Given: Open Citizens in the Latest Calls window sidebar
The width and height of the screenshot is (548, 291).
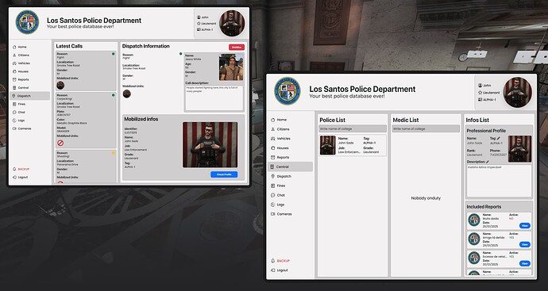Looking at the screenshot, I should [x=21, y=56].
